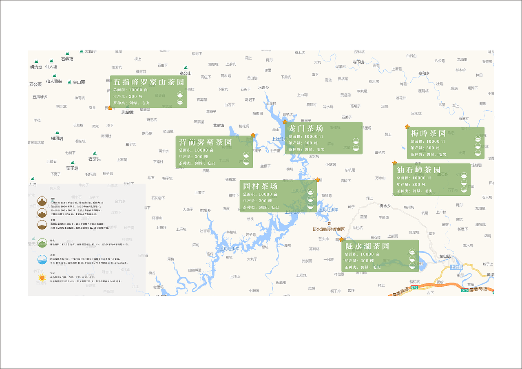Click the middle round icon in 陡水湖茶园 card

412,259
